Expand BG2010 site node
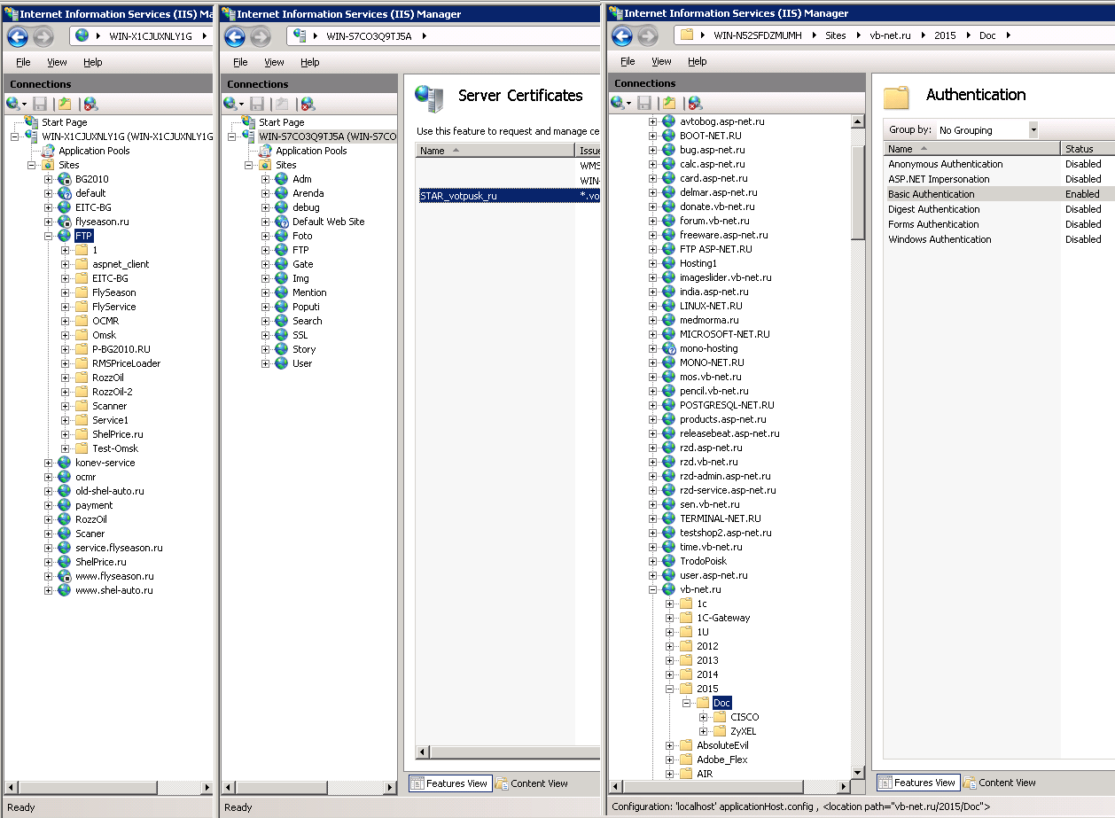The height and width of the screenshot is (818, 1115). 49,179
